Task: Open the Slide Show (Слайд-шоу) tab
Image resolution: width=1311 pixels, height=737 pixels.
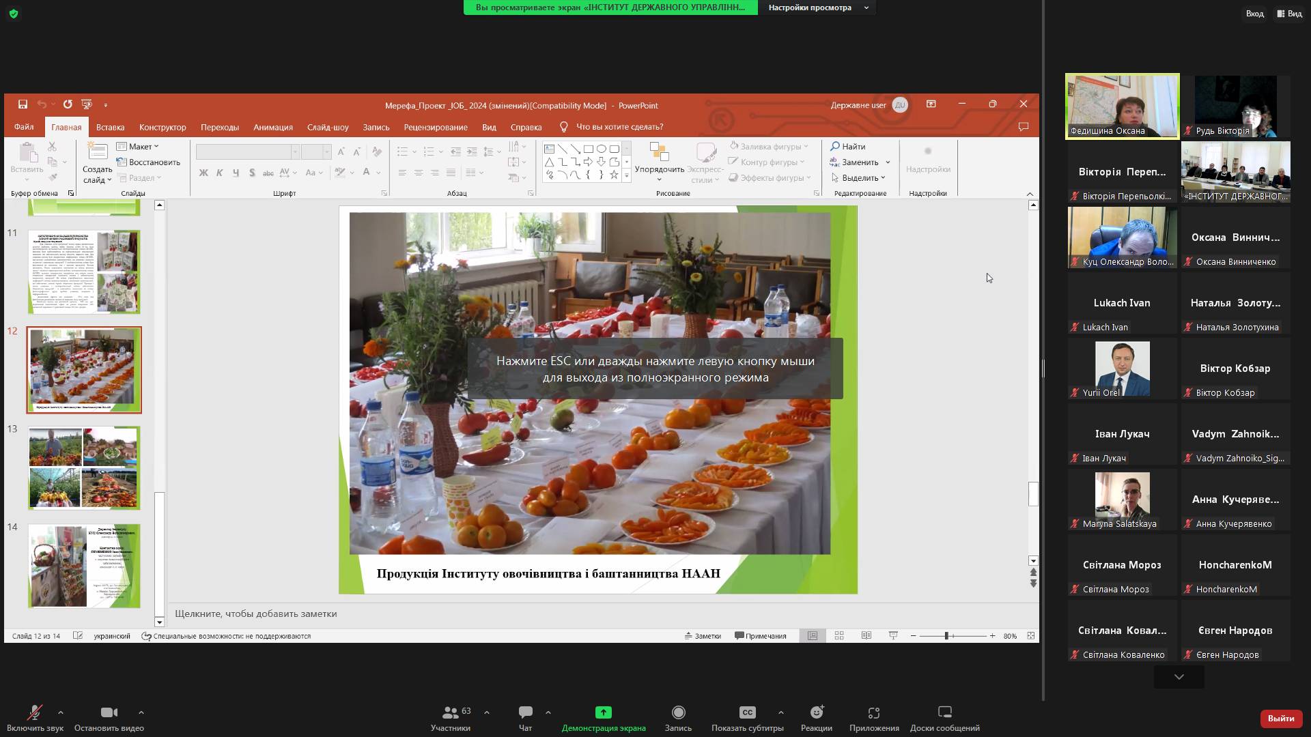Action: coord(327,127)
